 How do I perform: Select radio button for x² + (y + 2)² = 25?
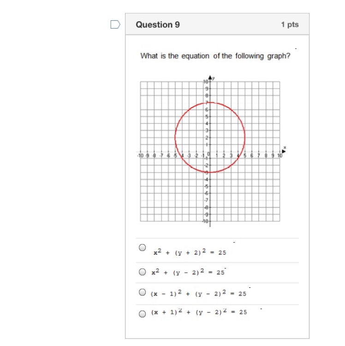[142, 247]
